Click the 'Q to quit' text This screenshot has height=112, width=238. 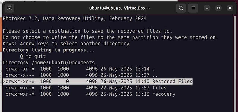pos(33,56)
